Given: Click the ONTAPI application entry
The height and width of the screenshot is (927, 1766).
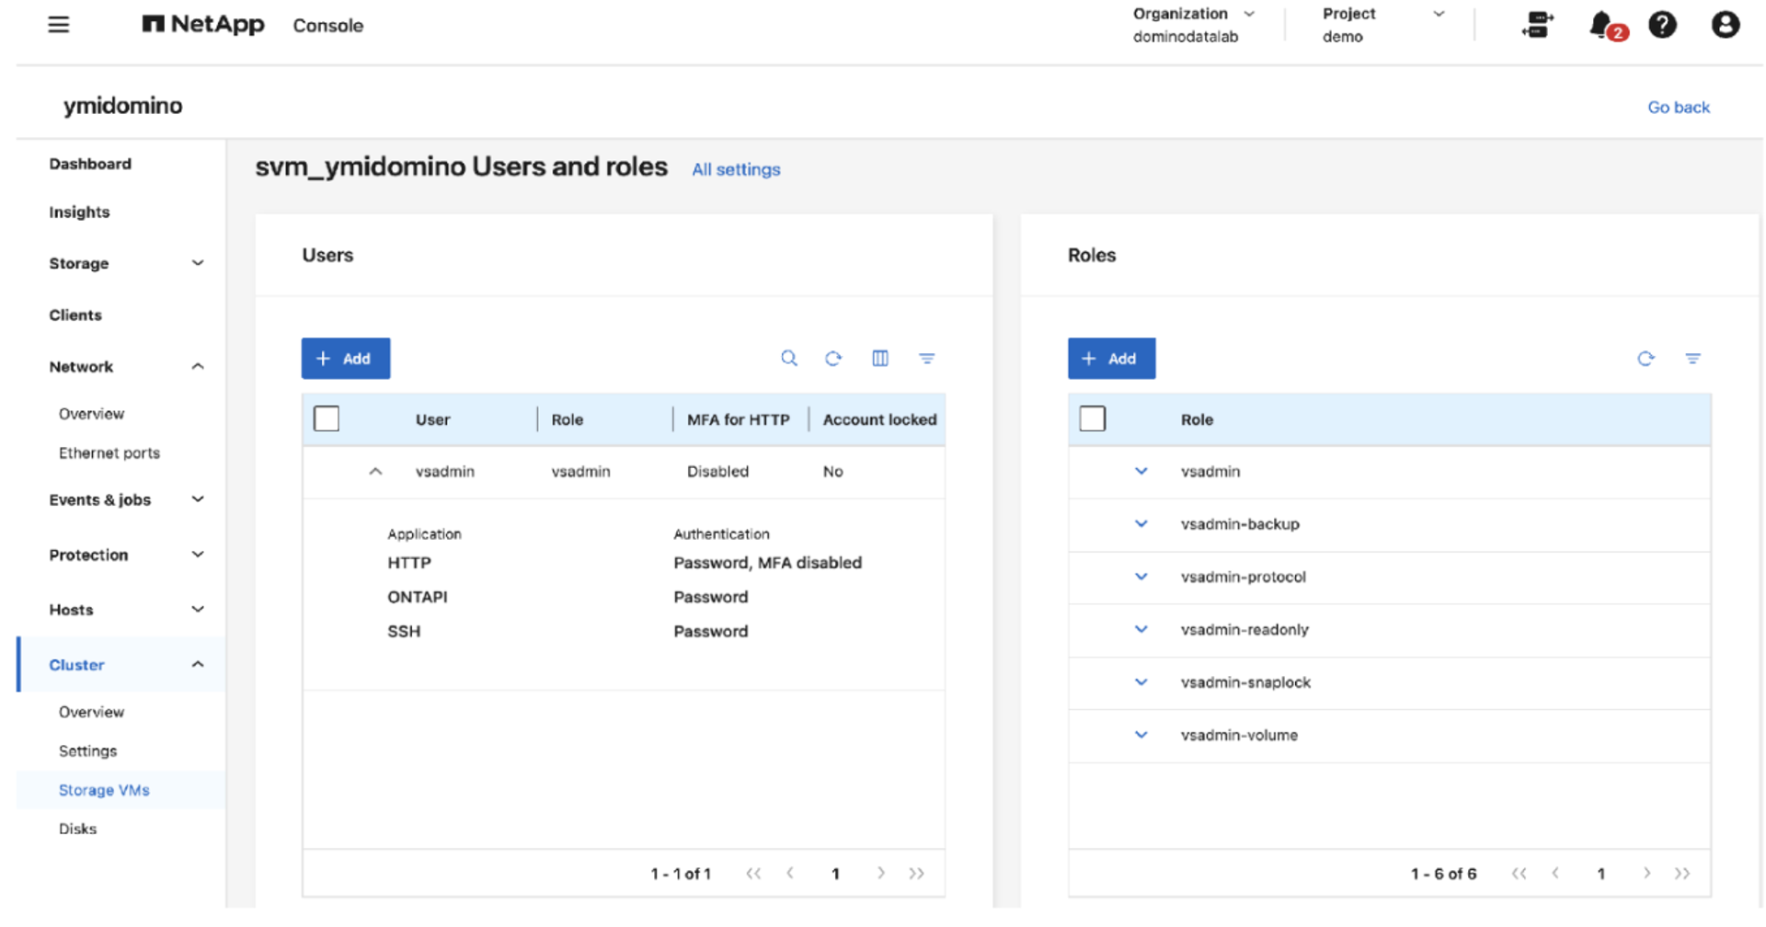Looking at the screenshot, I should point(418,598).
